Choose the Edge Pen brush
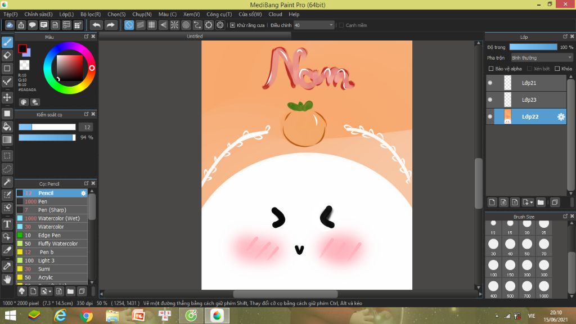 click(52, 235)
